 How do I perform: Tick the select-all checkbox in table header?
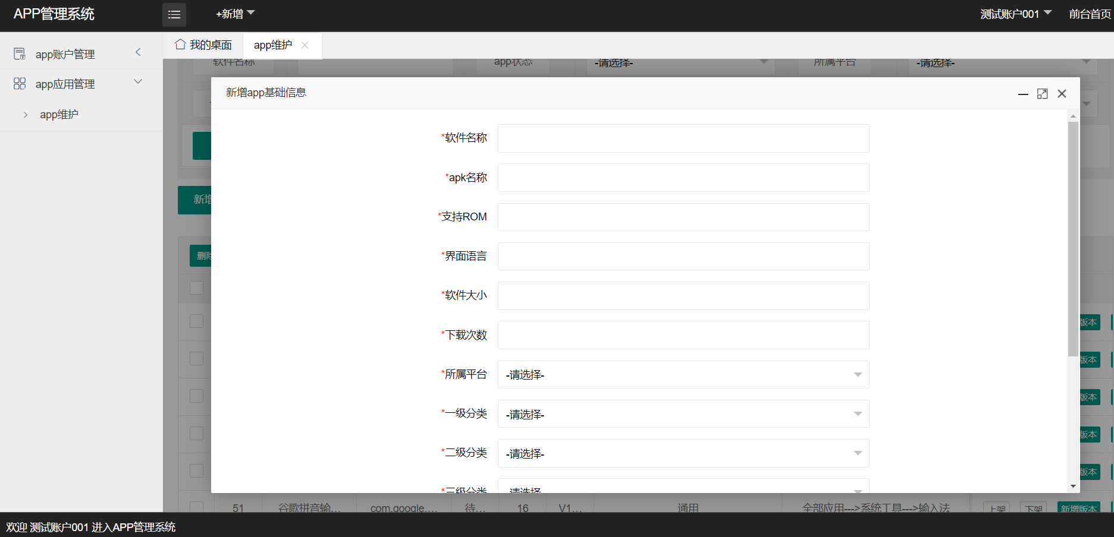click(x=197, y=288)
